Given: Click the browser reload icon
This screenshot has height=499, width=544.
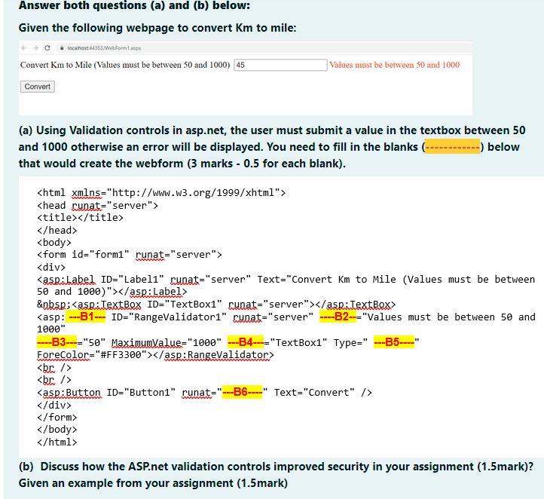Looking at the screenshot, I should (47, 48).
